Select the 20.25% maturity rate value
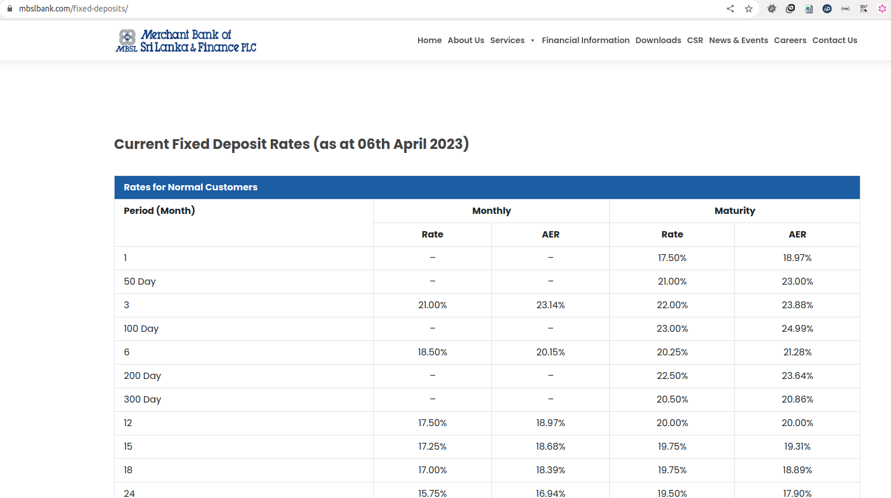Image resolution: width=891 pixels, height=498 pixels. (672, 353)
